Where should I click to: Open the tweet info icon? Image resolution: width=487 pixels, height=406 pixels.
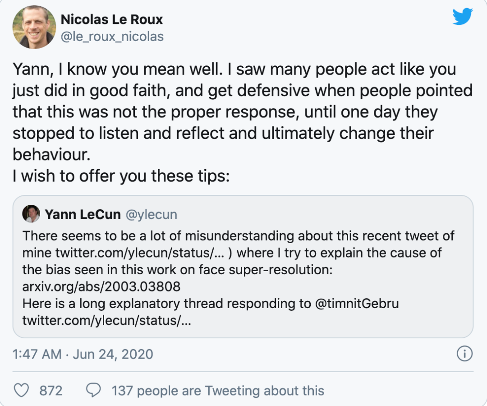tap(464, 354)
